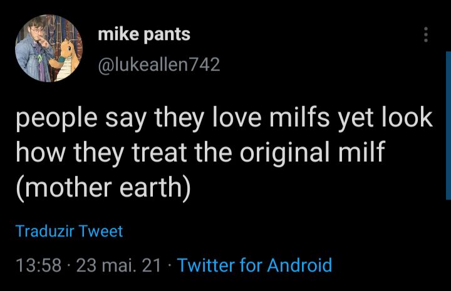The image size is (451, 291).
Task: Click the tweet line starting "people say"
Action: 224,118
